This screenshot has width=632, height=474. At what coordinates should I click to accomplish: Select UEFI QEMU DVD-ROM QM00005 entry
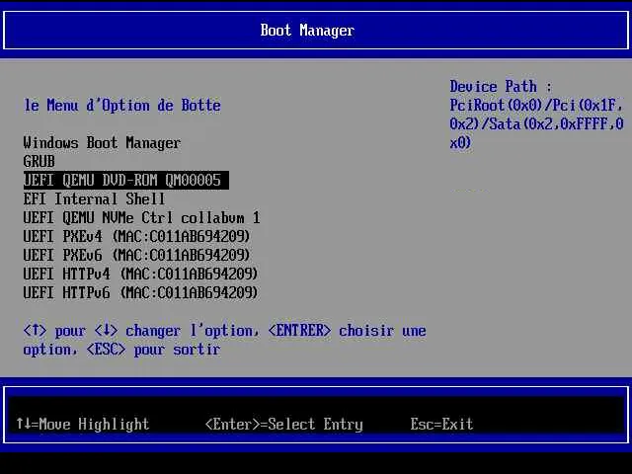click(x=125, y=180)
